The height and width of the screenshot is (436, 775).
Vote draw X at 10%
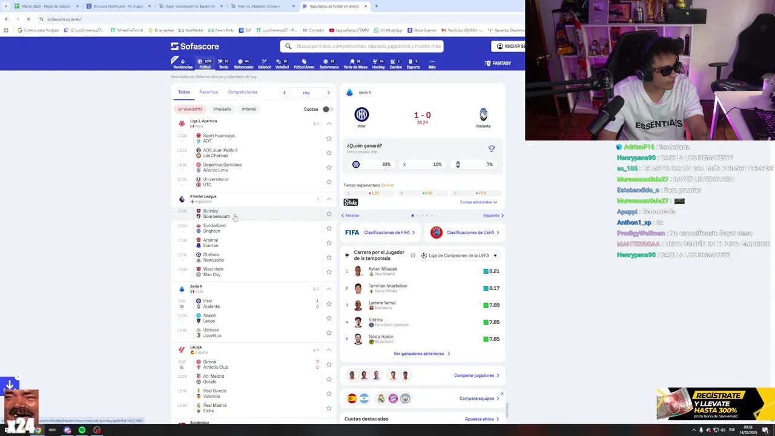click(x=423, y=164)
